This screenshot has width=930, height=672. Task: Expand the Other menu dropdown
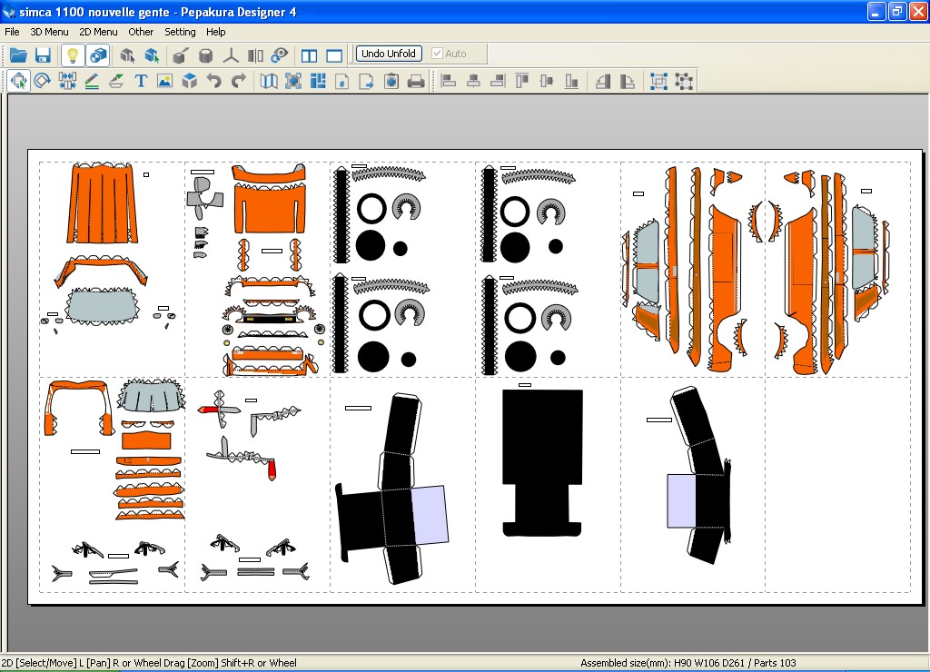pos(141,32)
